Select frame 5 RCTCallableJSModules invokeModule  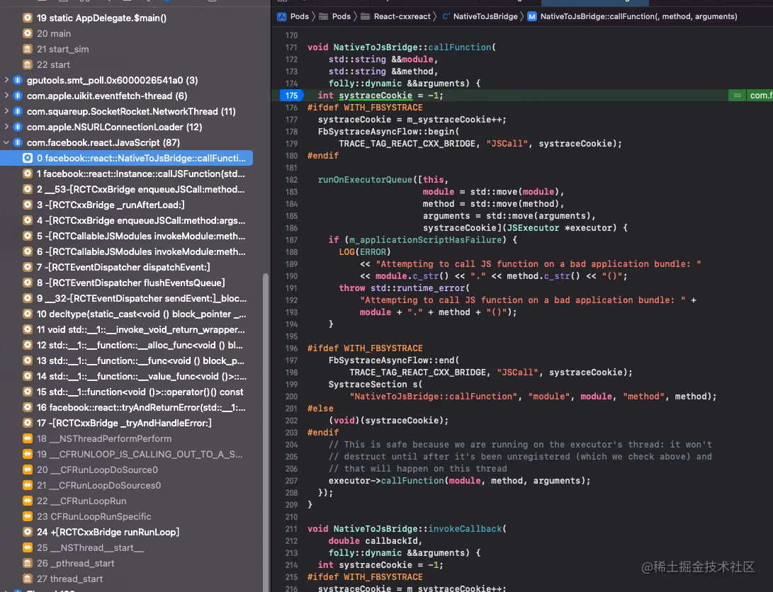(x=134, y=237)
